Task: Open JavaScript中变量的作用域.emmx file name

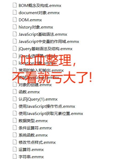Action: pyautogui.click(x=49, y=42)
